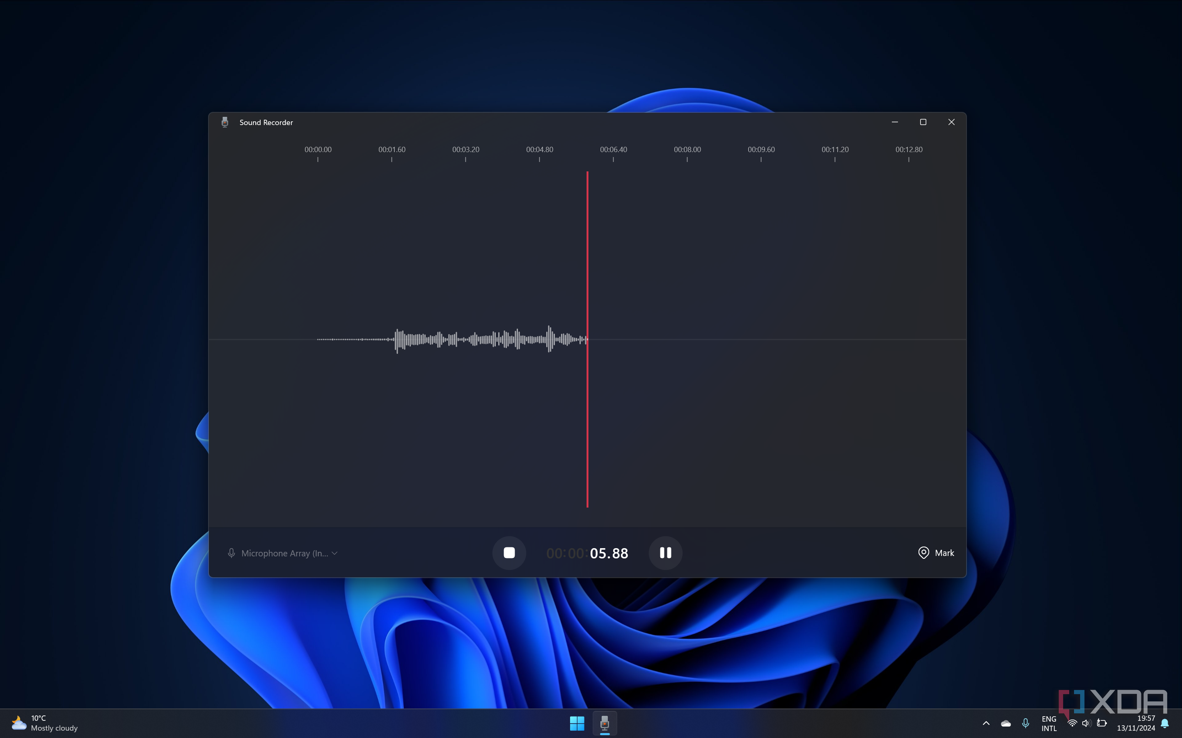Show hidden system tray icons
Screen dimensions: 1182x738
click(986, 723)
